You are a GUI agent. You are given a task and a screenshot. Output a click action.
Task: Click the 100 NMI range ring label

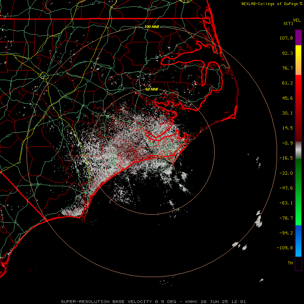click(x=152, y=27)
